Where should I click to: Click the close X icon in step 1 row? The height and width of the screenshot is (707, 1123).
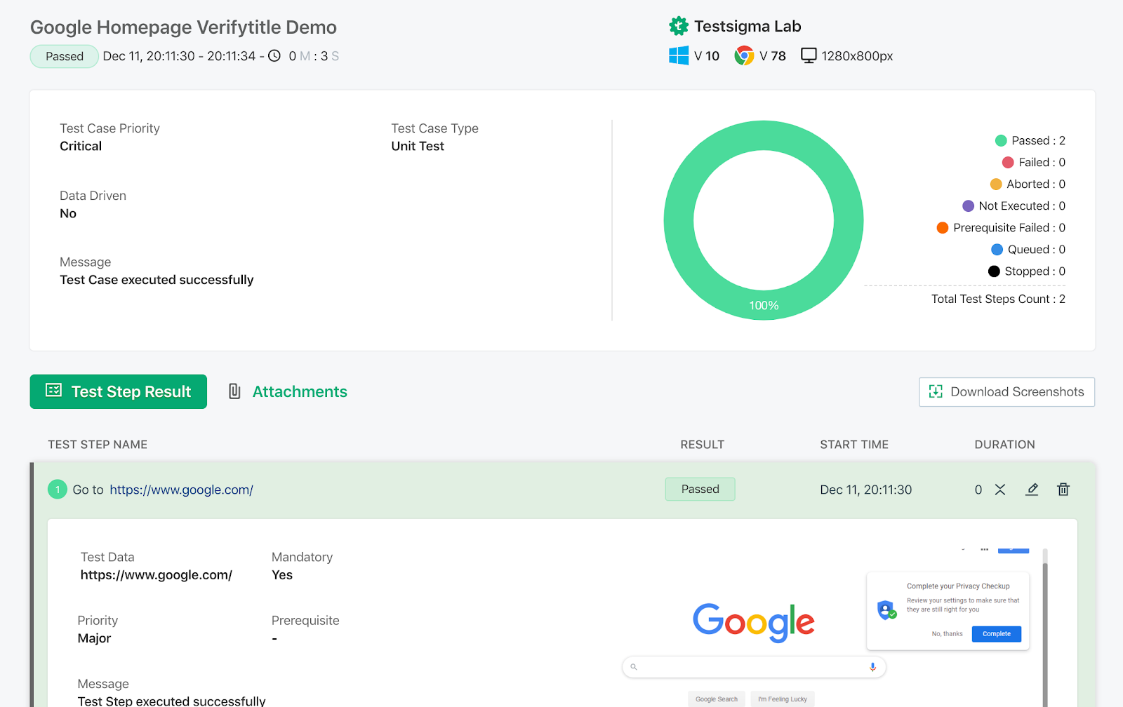coord(1000,490)
